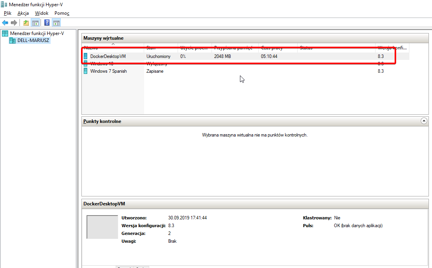
Task: Click the blue Help question mark icon
Action: [47, 23]
